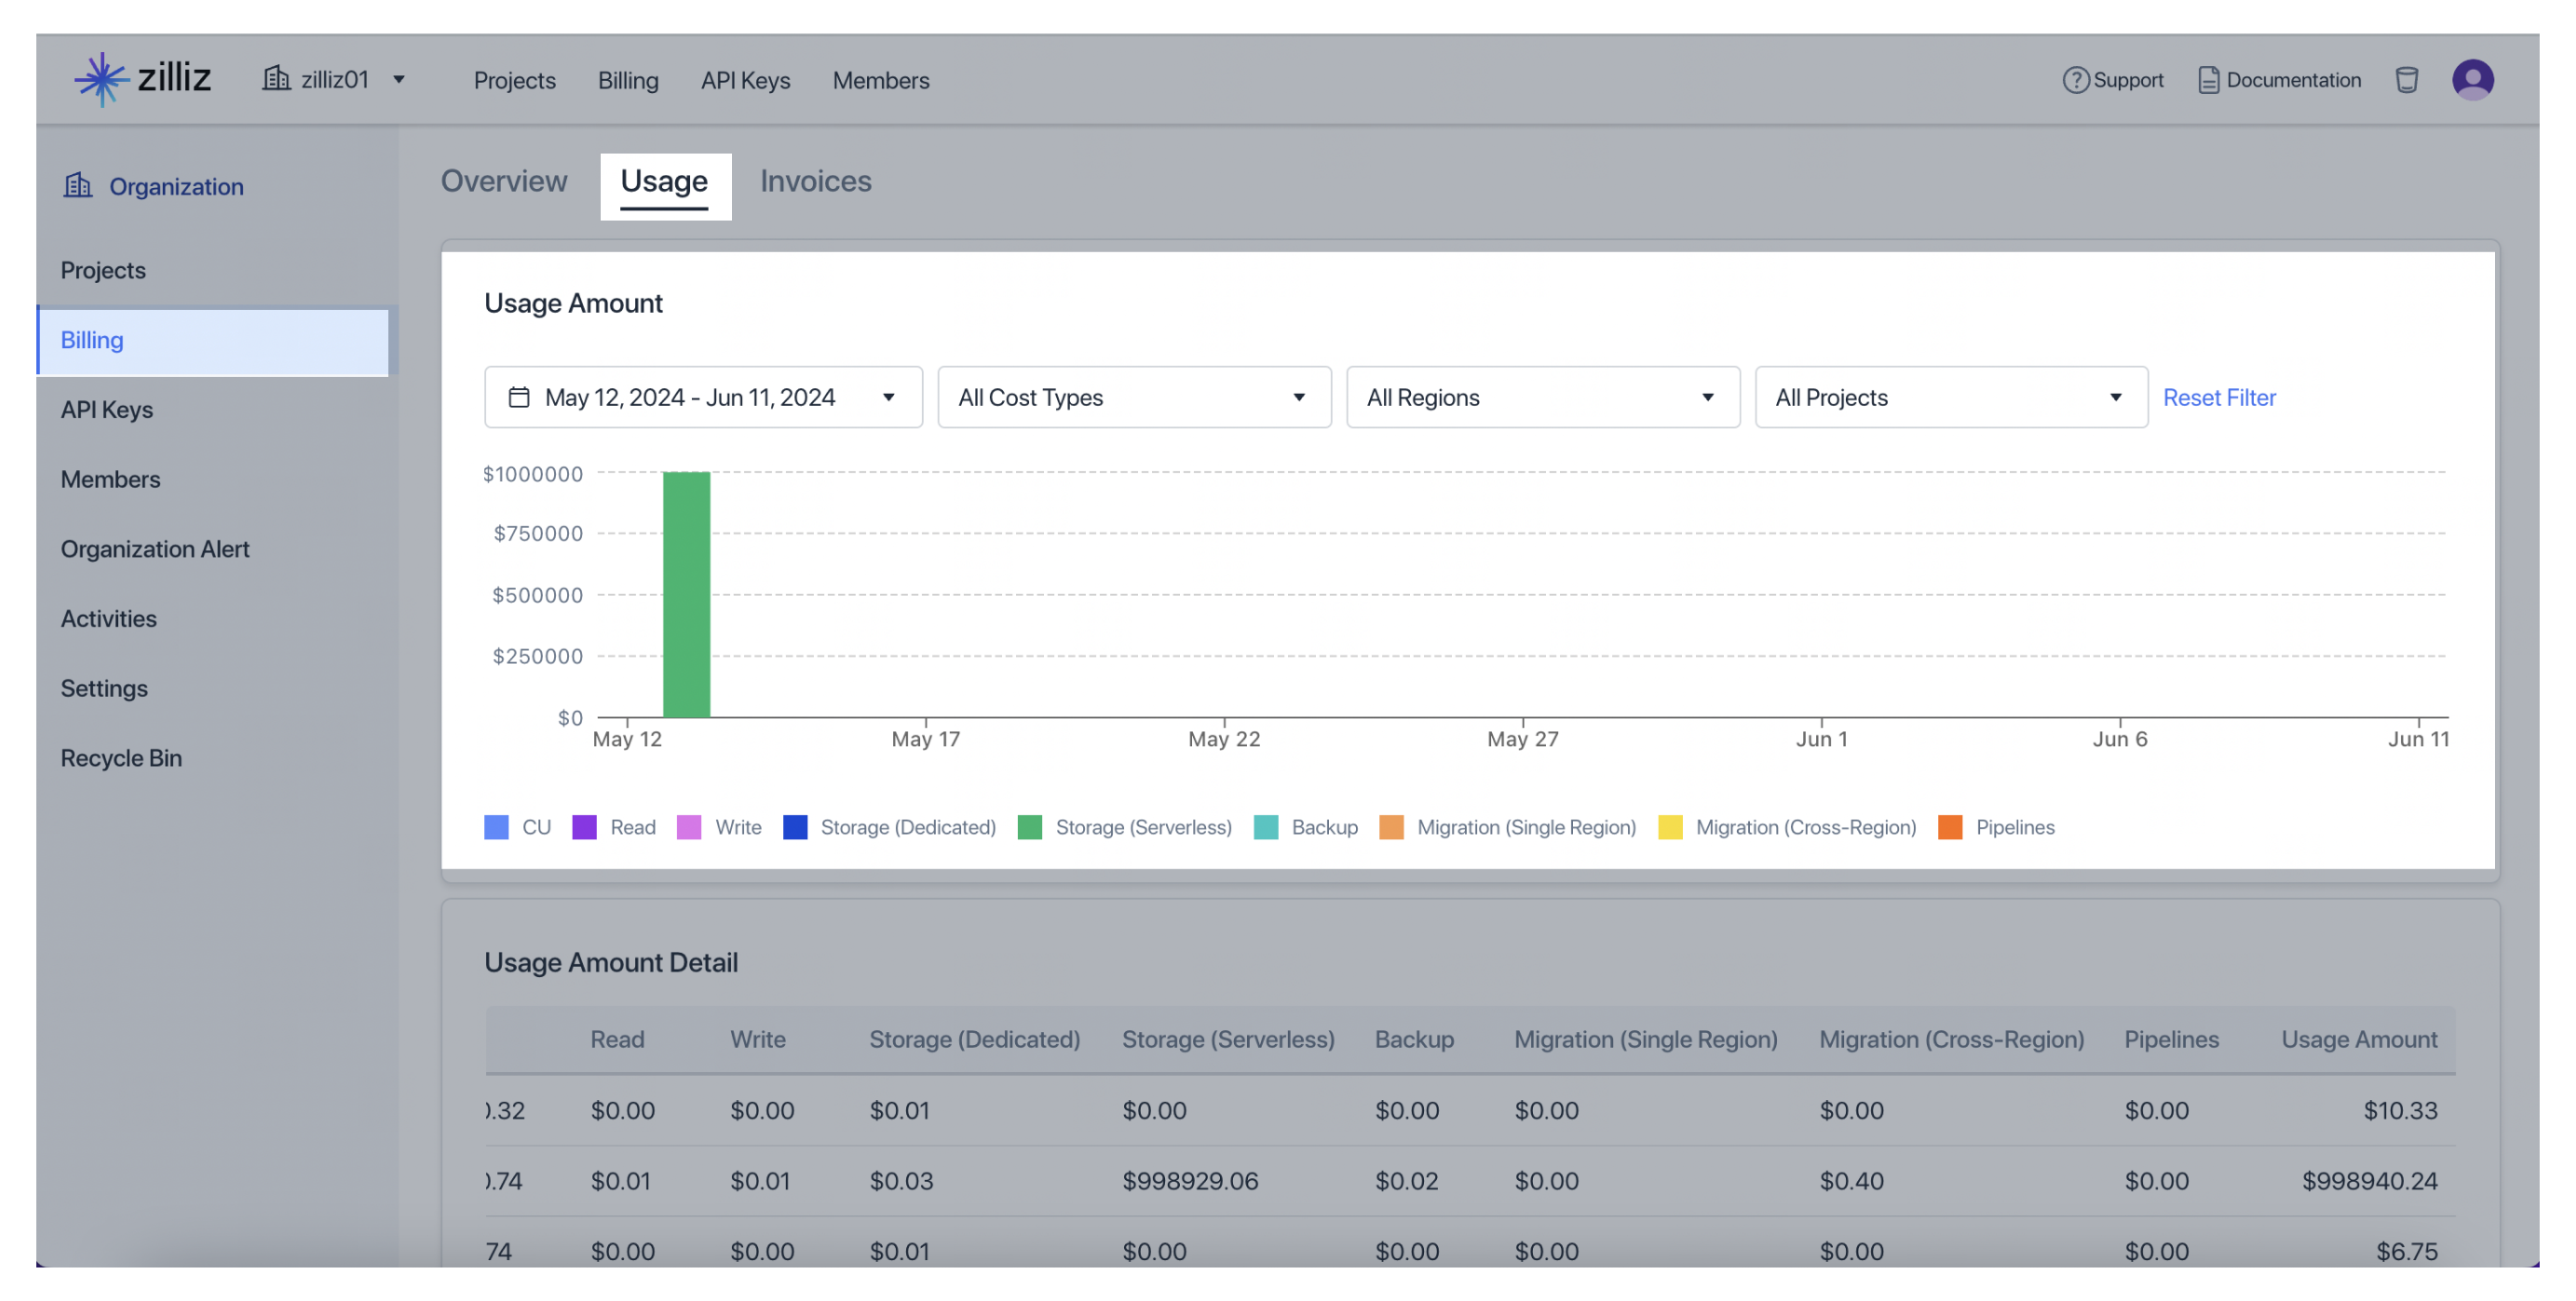Viewport: 2576px width, 1301px height.
Task: Click the Storage (Serverless) column header
Action: point(1228,1039)
